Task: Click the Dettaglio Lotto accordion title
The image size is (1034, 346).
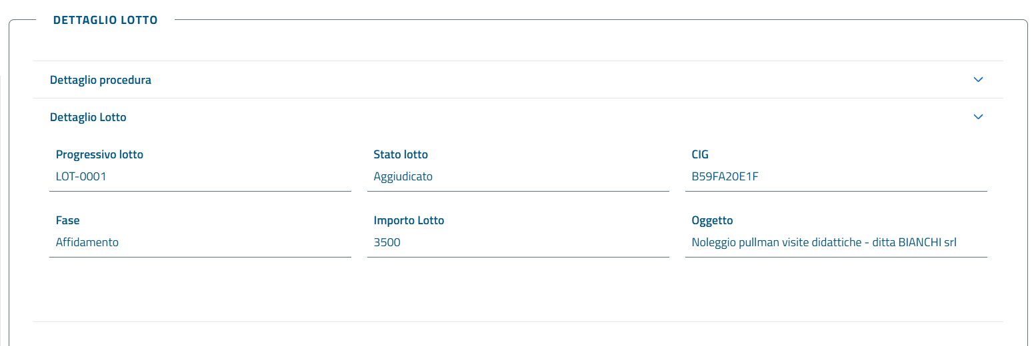Action: coord(88,117)
